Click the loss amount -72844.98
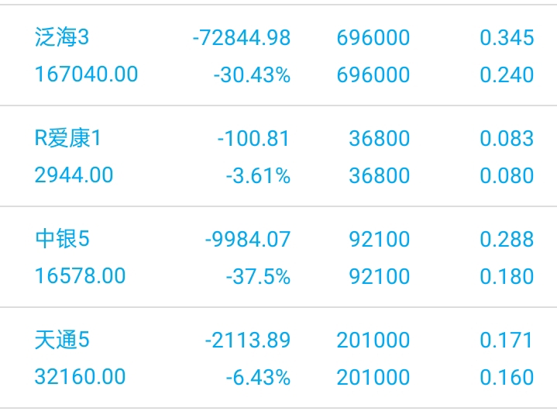This screenshot has width=557, height=415. click(x=242, y=38)
